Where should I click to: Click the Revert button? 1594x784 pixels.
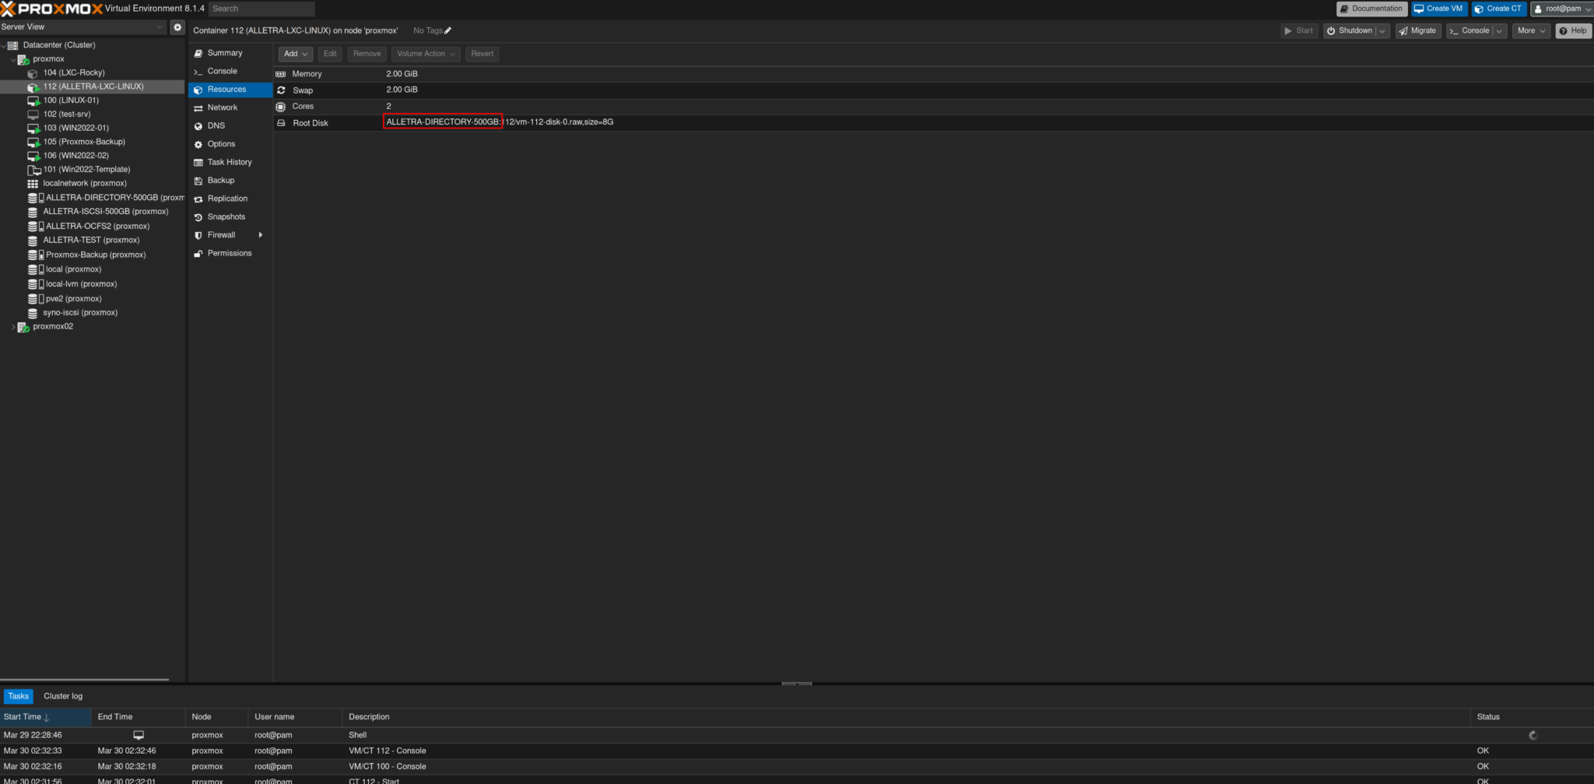[x=482, y=54]
